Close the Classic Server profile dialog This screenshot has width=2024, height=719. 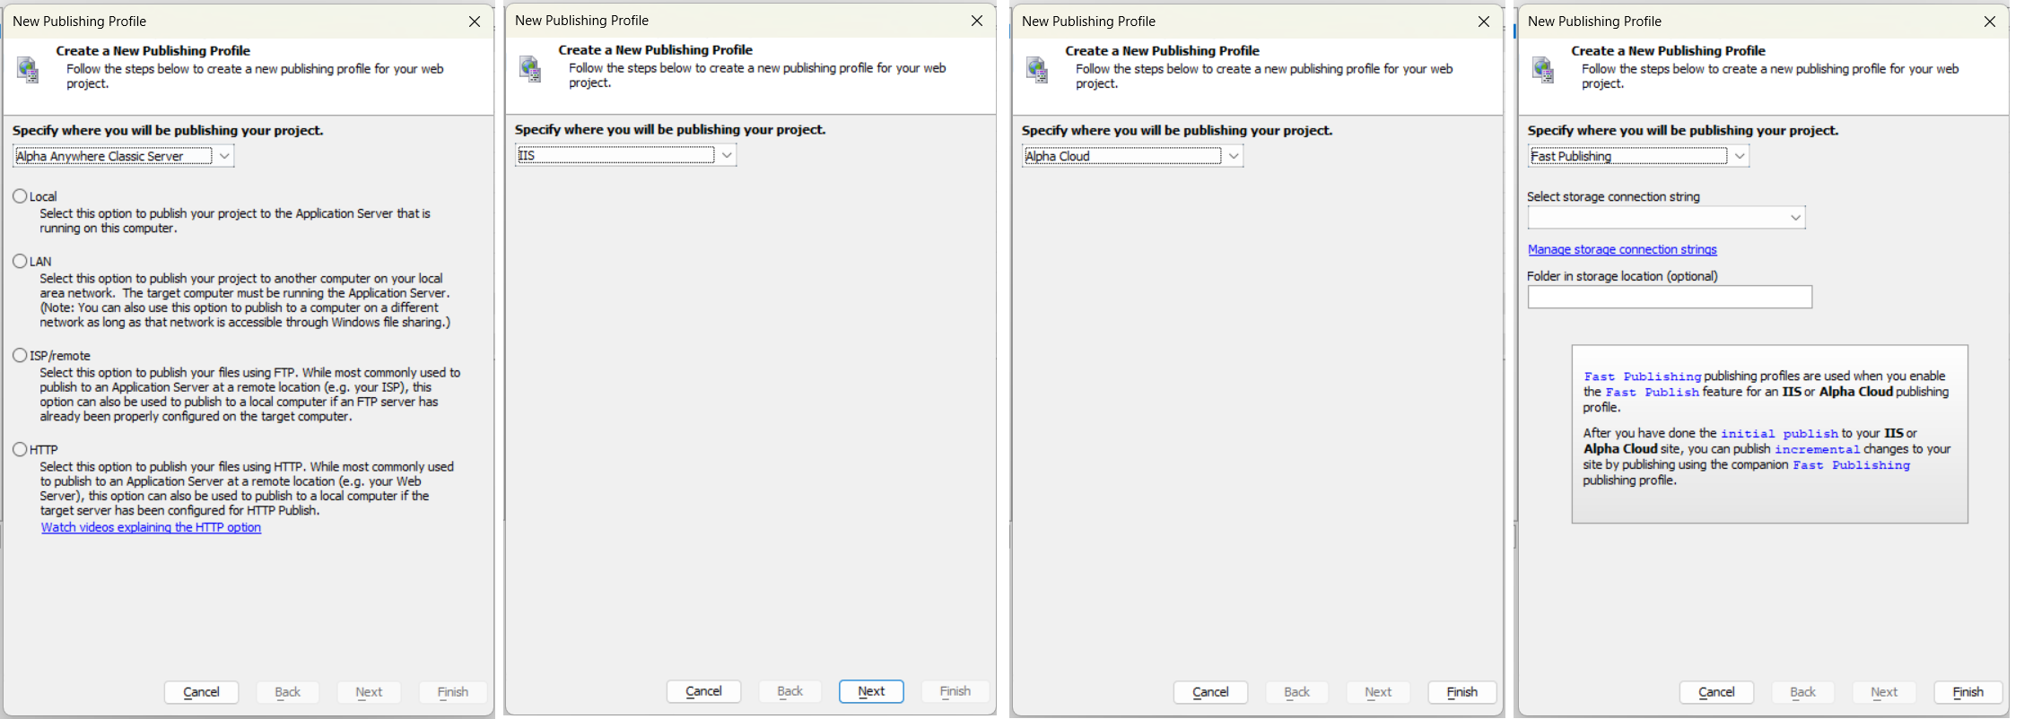point(475,22)
